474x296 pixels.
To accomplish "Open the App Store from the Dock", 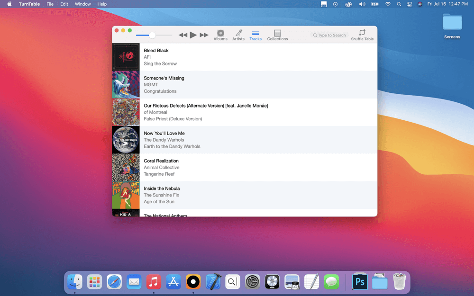I will (x=173, y=282).
